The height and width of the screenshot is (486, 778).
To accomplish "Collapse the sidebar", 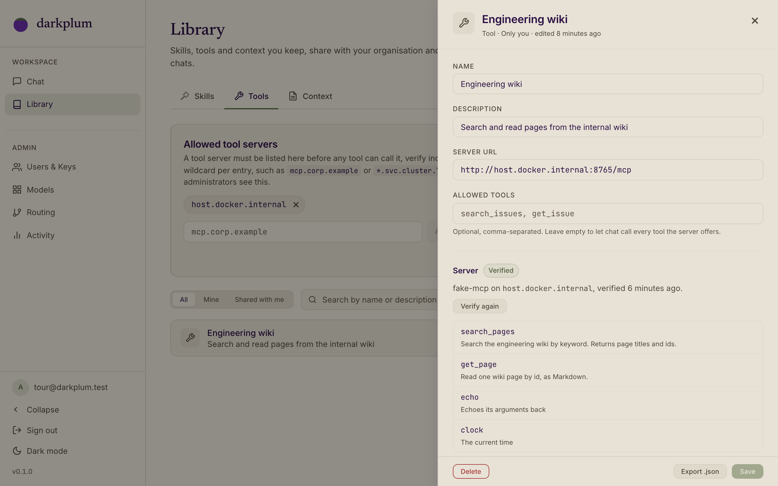I will [73, 410].
